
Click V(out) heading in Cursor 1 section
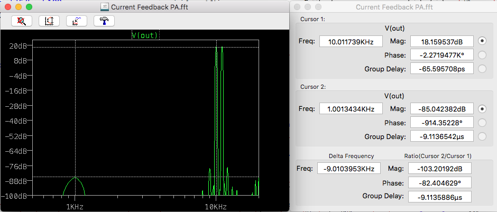pyautogui.click(x=394, y=29)
